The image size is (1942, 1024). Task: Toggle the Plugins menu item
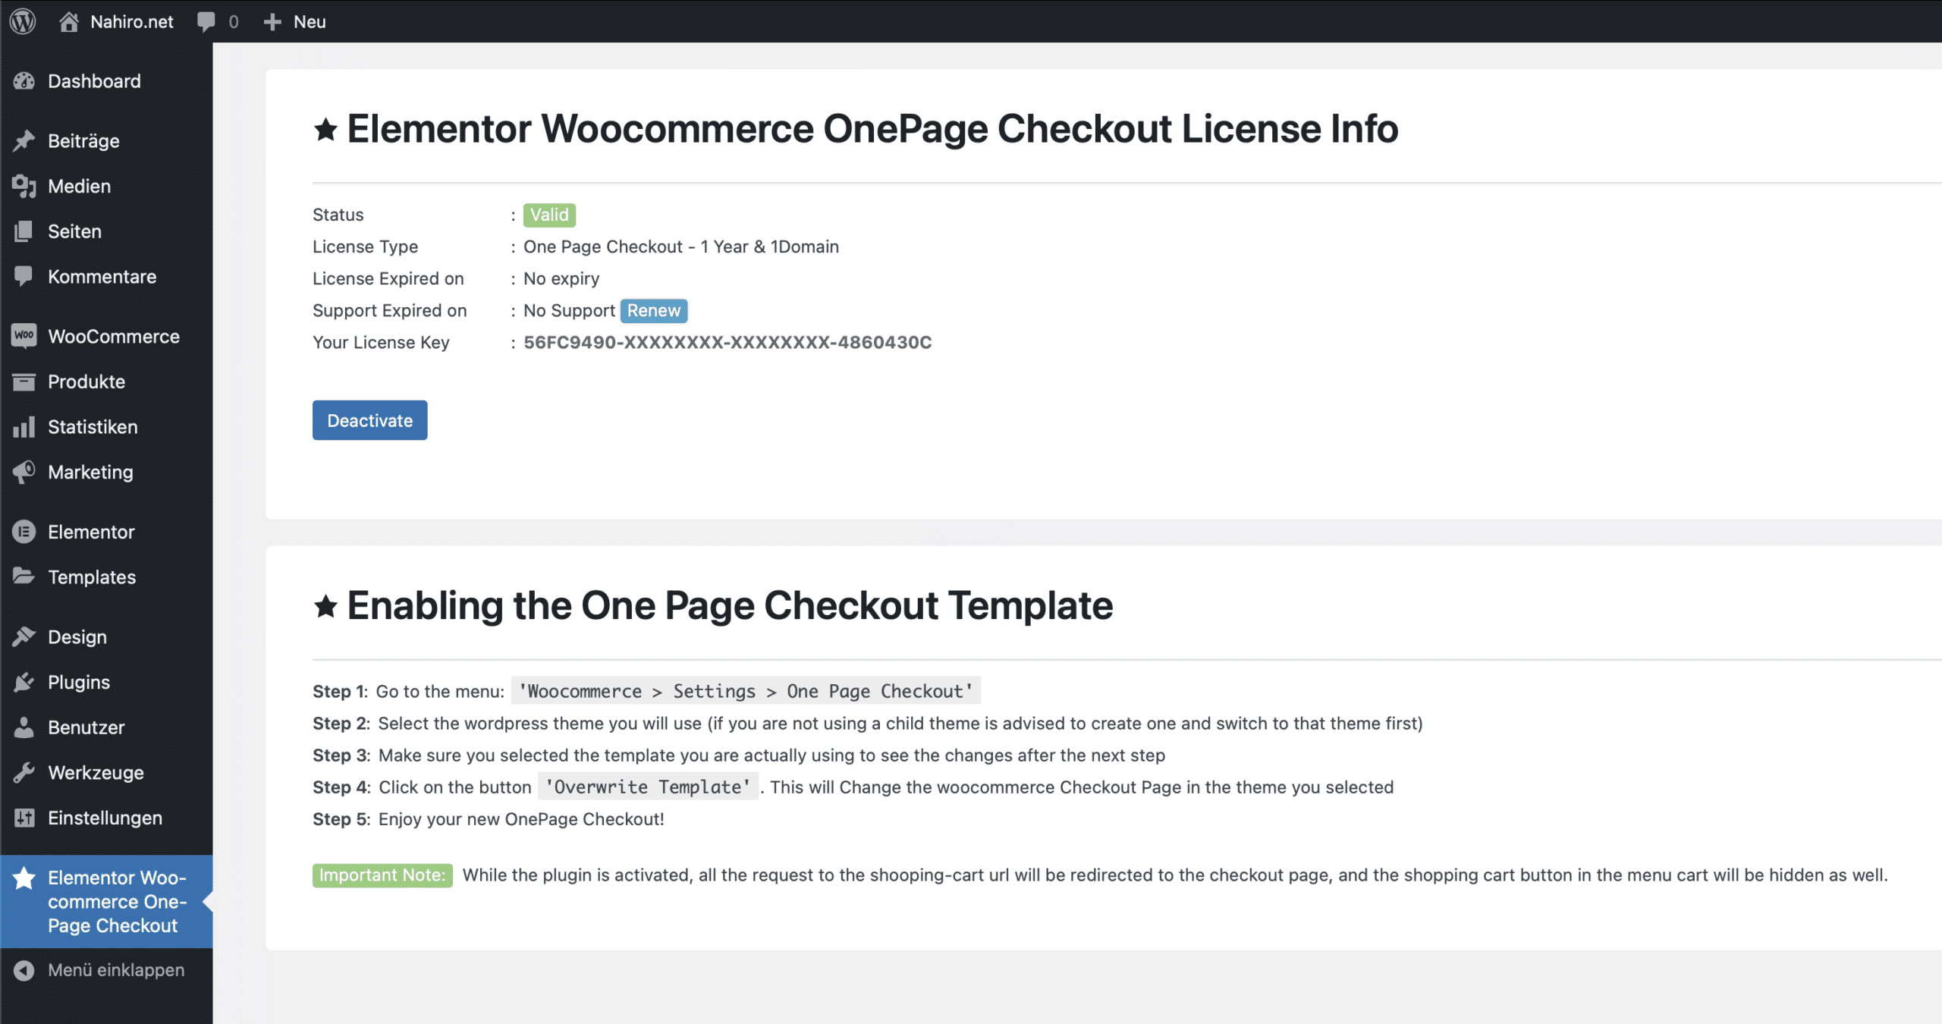[x=78, y=681]
